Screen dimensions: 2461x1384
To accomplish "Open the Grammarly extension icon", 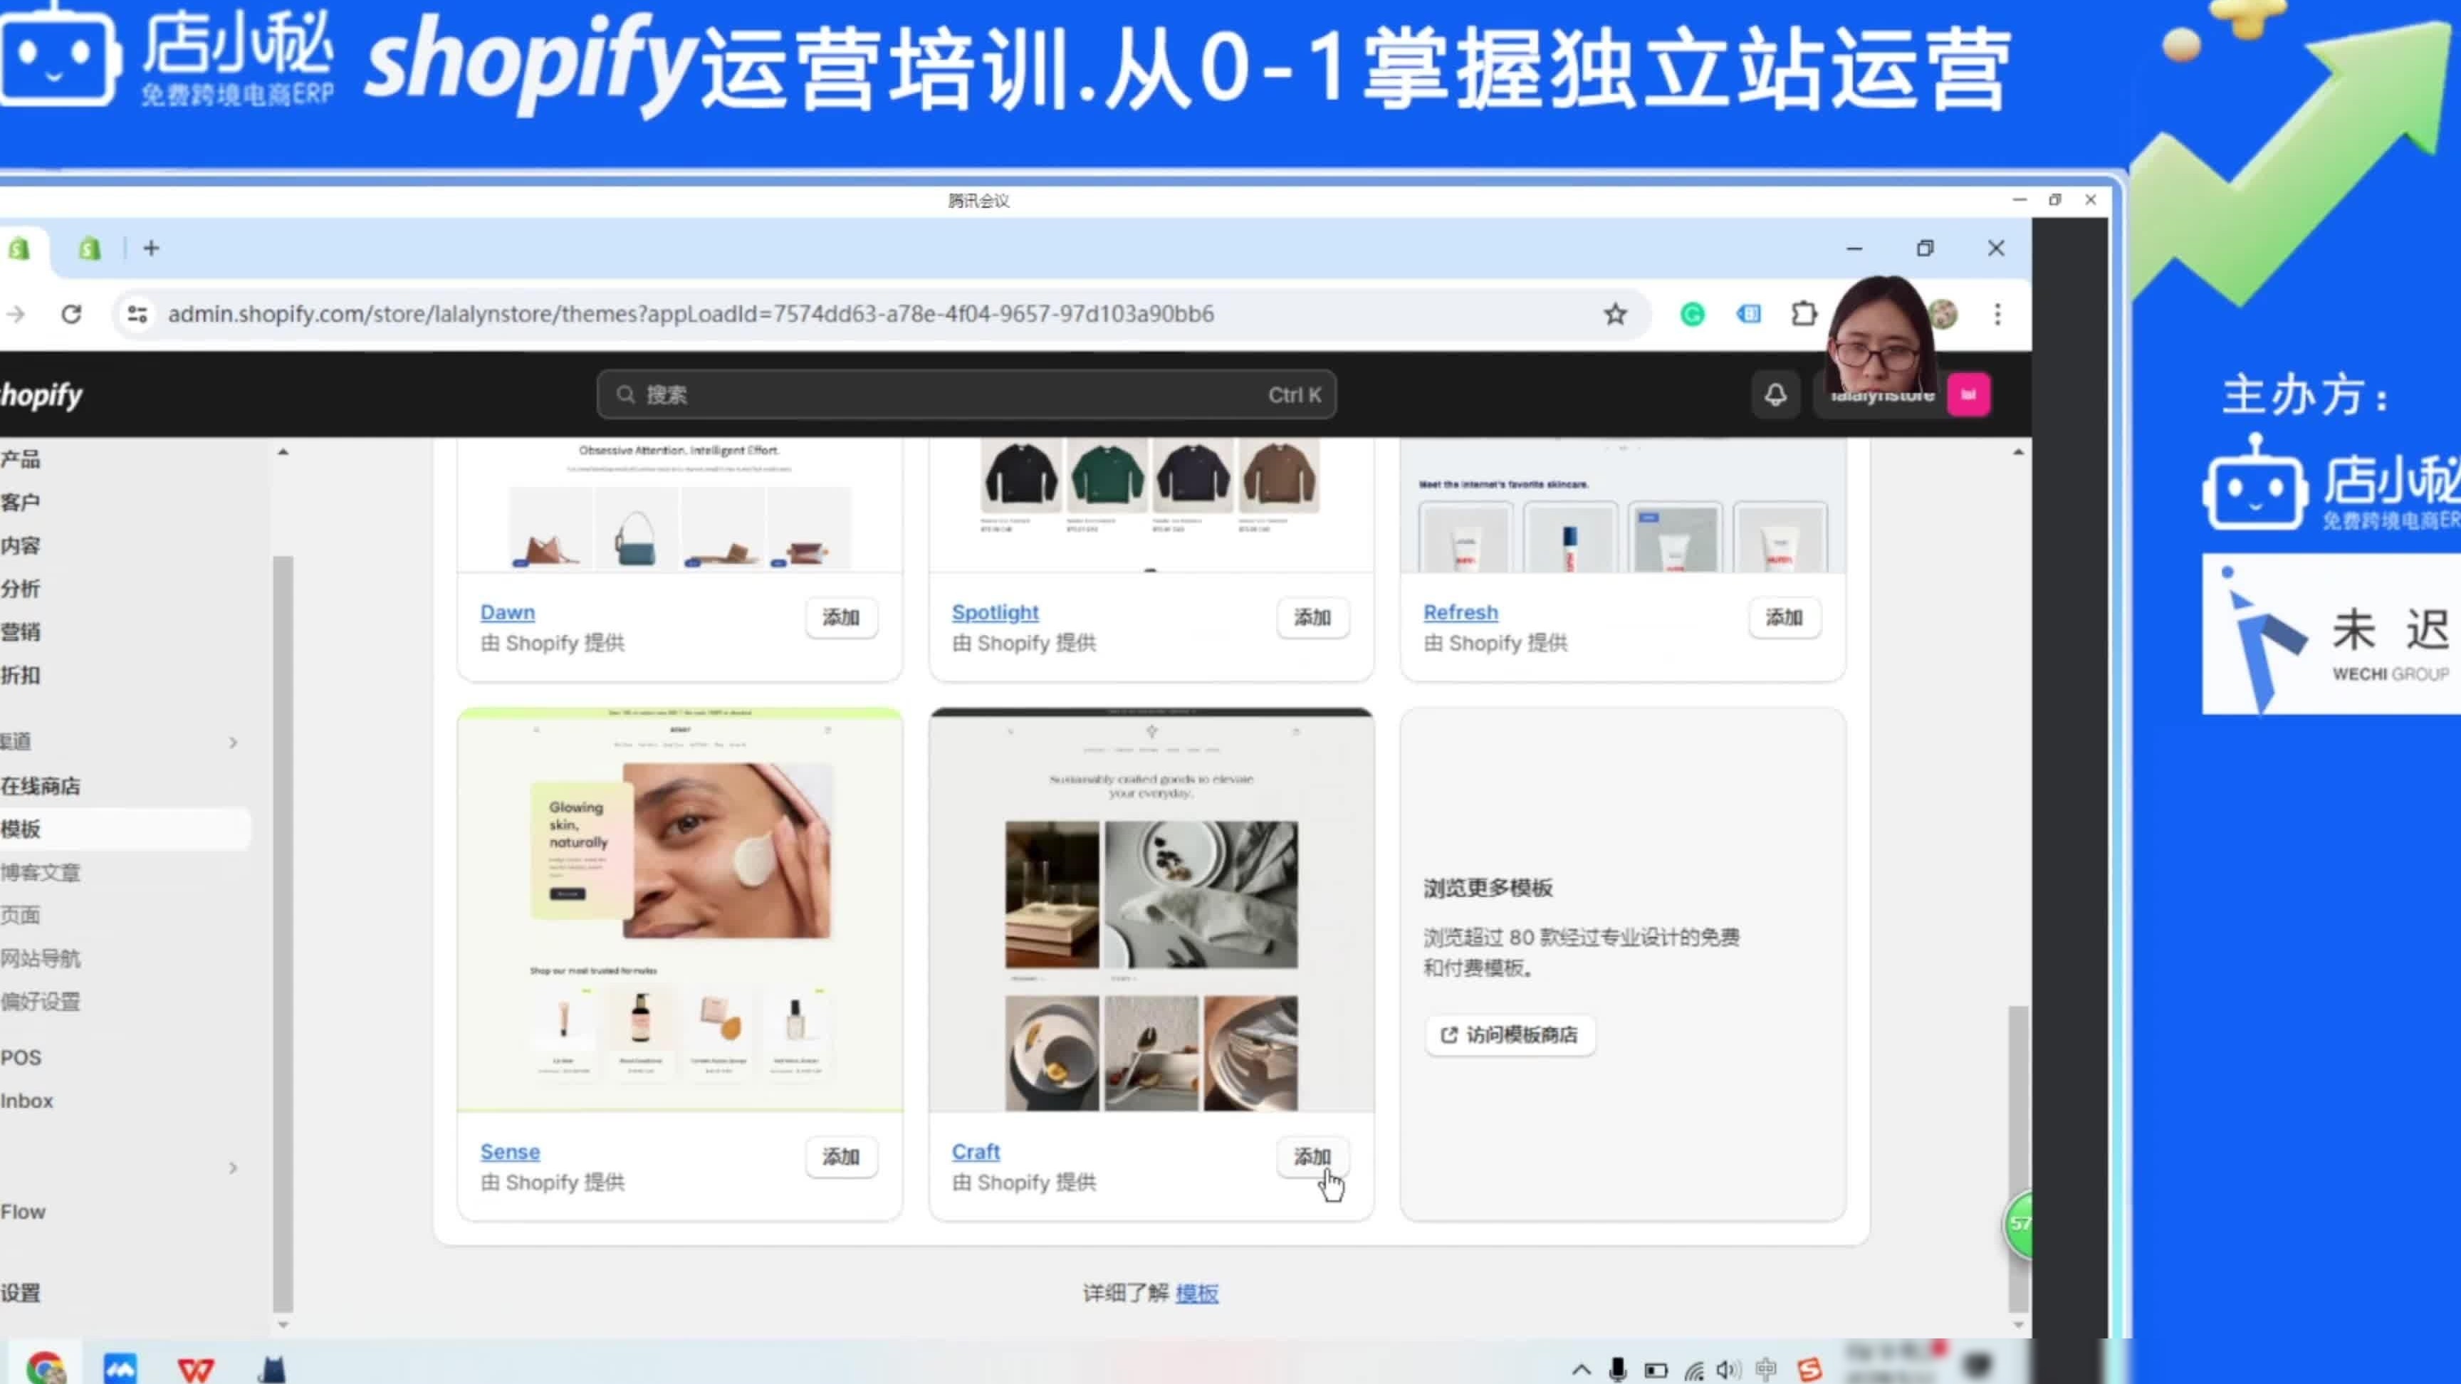I will (x=1692, y=314).
